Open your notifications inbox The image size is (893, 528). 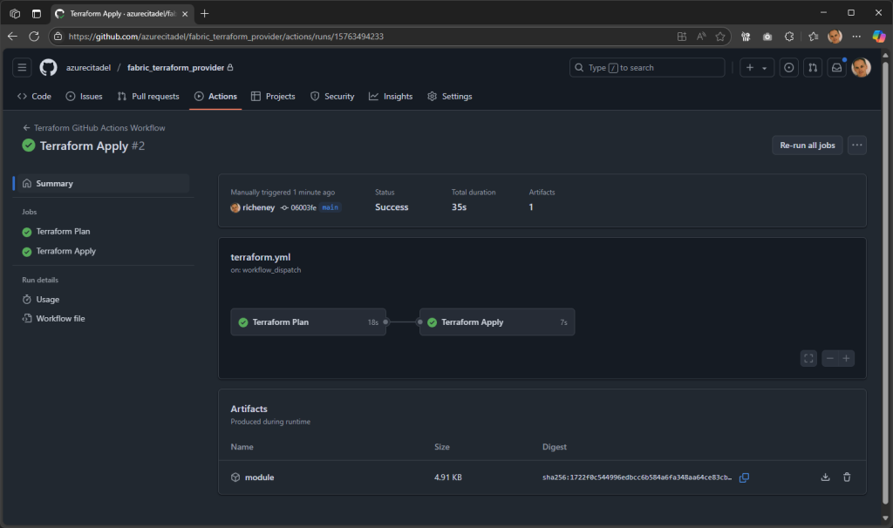pos(836,67)
